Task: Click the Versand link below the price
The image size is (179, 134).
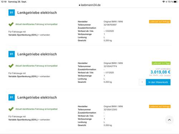Action: (x=167, y=75)
